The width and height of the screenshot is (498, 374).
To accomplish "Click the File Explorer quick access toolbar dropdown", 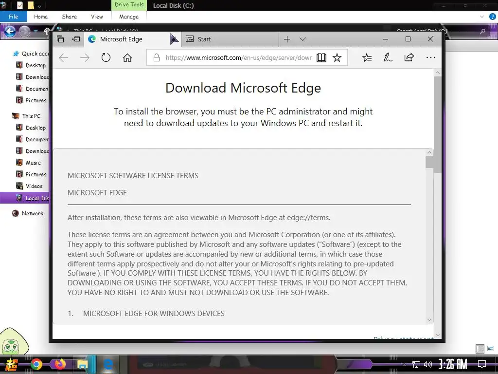I will pos(40,5).
